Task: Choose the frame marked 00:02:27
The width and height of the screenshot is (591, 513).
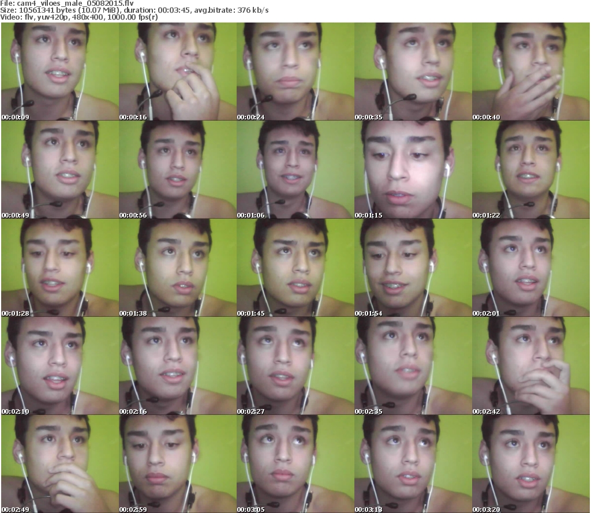Action: (x=295, y=366)
